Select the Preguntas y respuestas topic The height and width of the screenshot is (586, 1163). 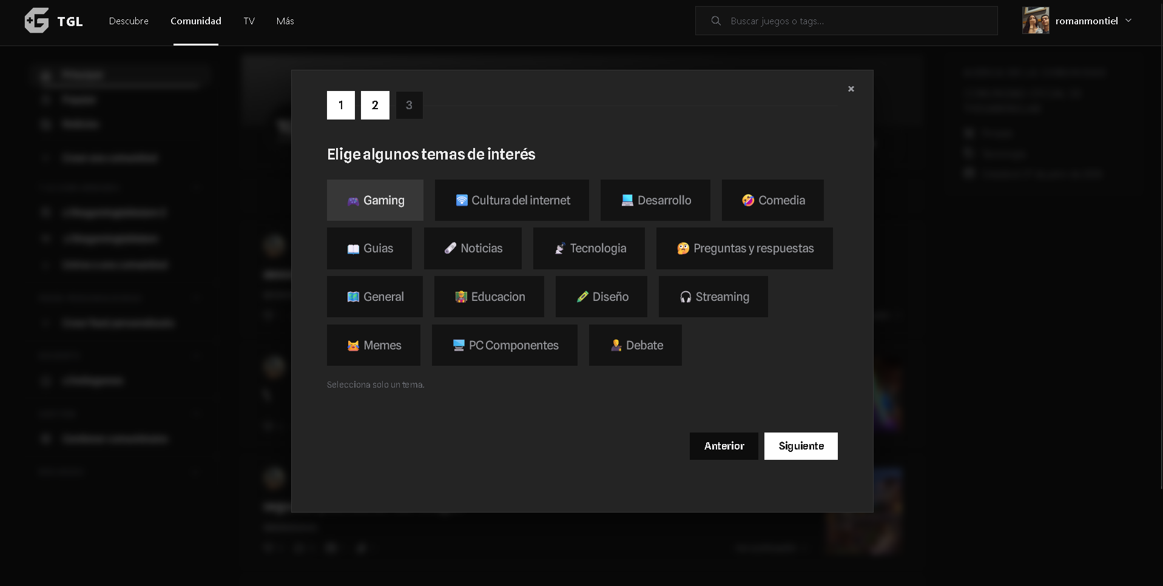[744, 248]
